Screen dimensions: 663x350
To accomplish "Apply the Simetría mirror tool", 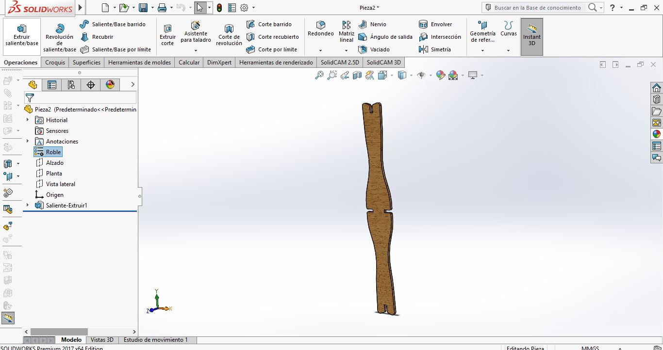I will (435, 49).
